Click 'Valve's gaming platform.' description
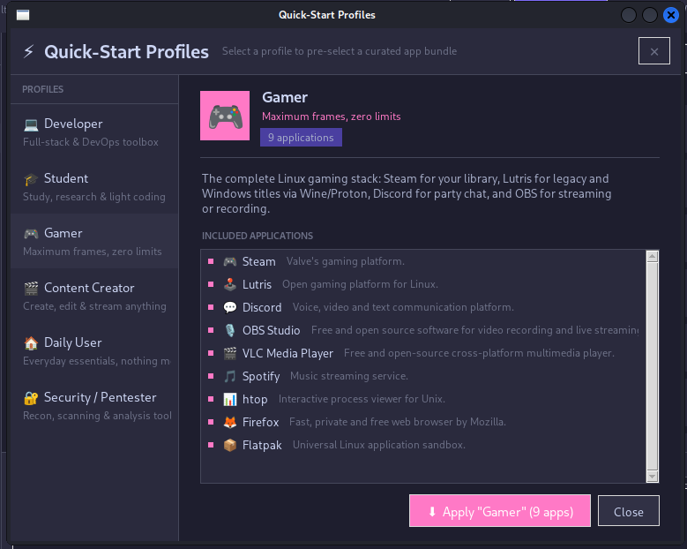This screenshot has width=687, height=549. [x=345, y=261]
